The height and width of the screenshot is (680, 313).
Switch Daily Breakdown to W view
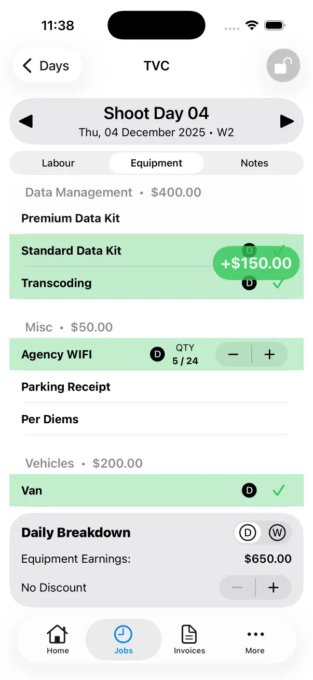click(278, 532)
